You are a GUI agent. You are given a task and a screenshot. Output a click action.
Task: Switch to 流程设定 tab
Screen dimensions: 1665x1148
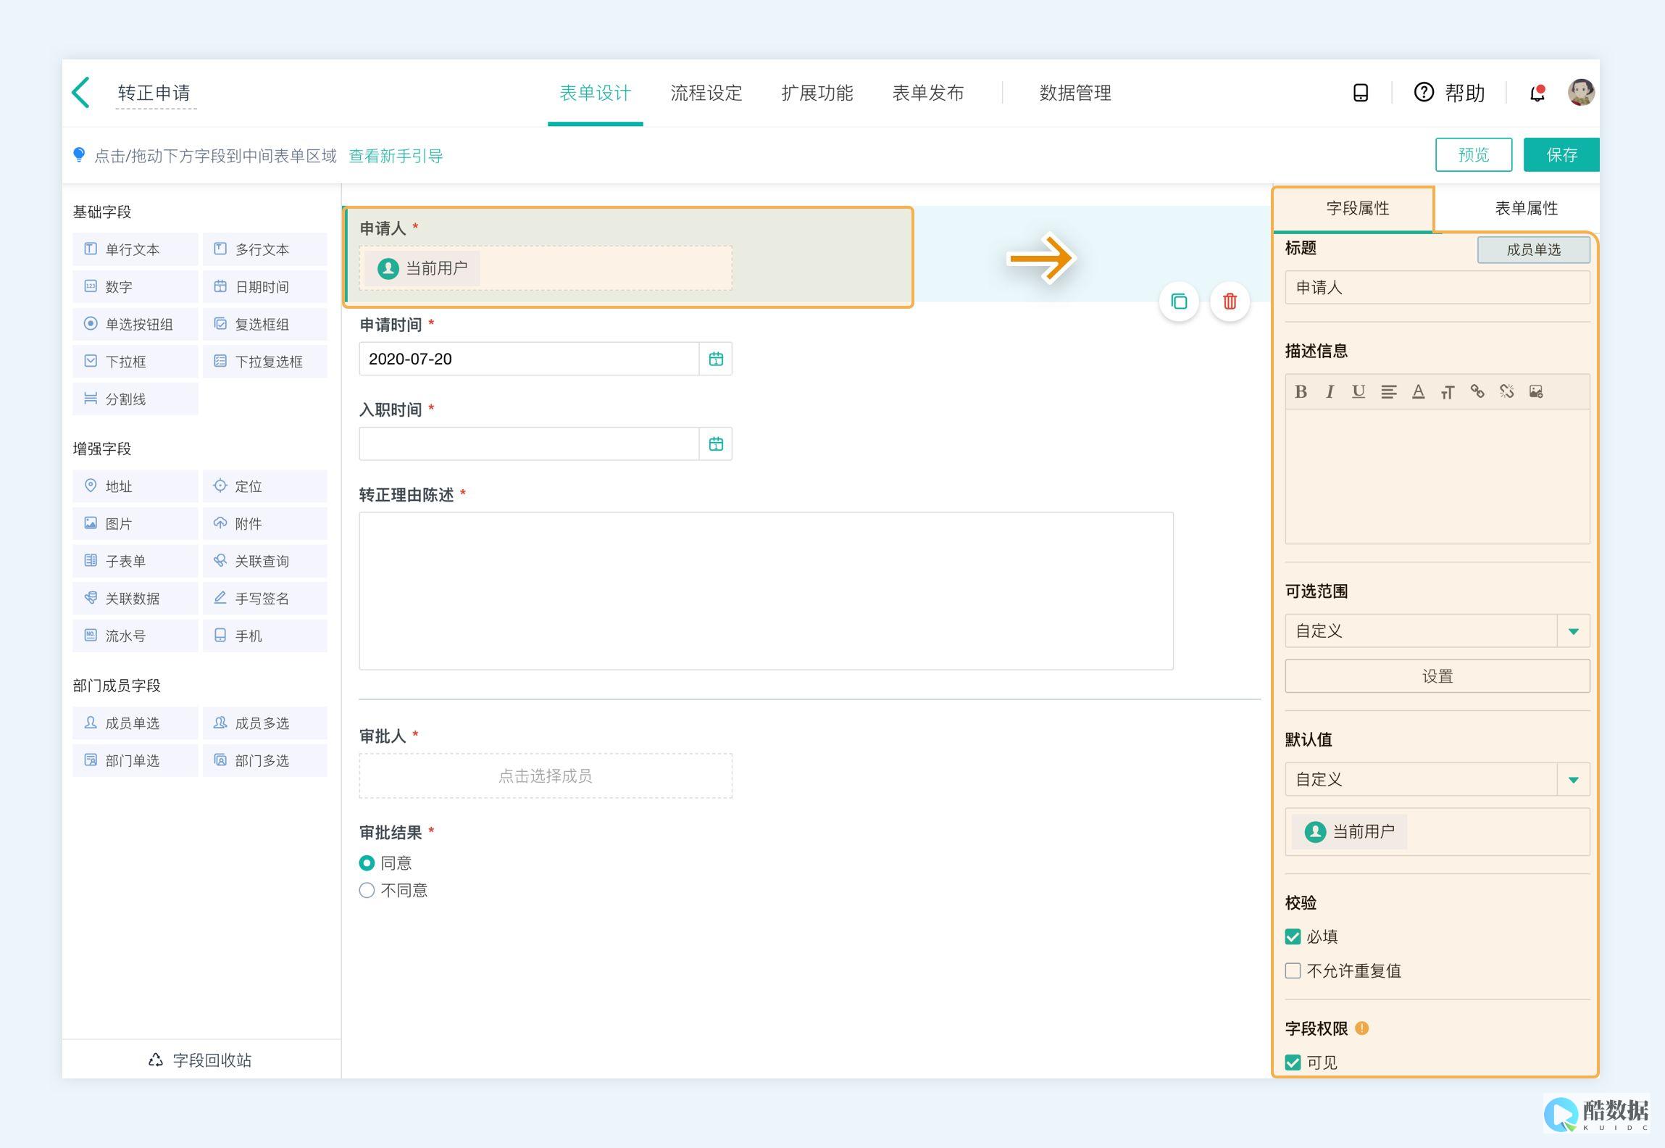(706, 93)
